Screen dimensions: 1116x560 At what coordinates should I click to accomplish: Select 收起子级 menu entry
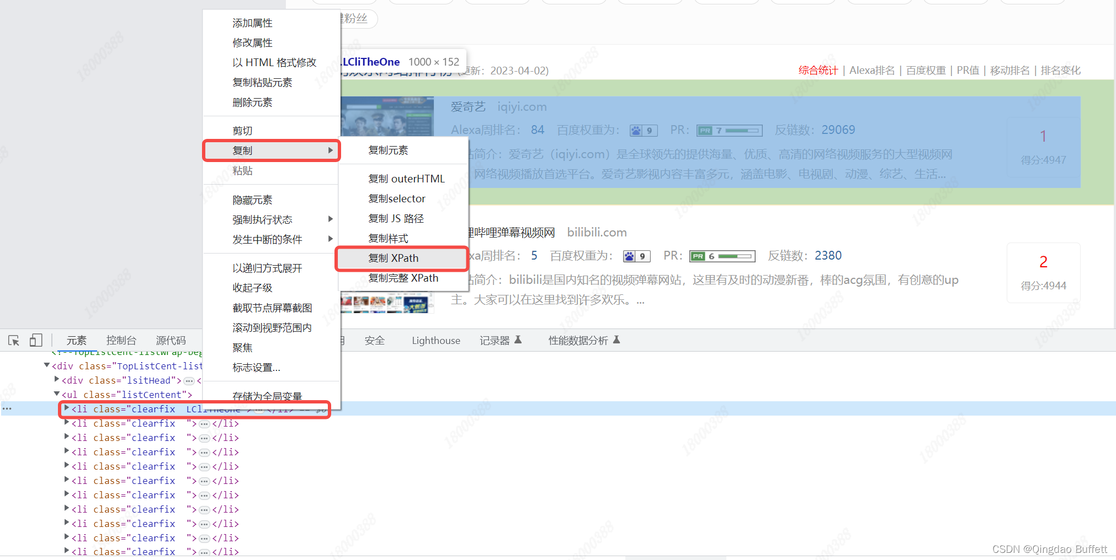272,288
